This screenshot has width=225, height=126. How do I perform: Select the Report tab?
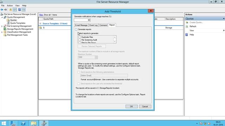click(112, 25)
